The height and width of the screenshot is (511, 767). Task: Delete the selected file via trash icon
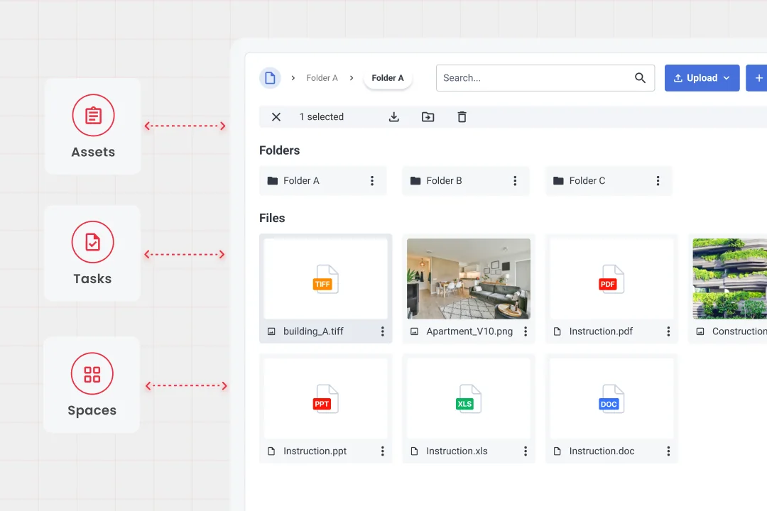(x=462, y=117)
